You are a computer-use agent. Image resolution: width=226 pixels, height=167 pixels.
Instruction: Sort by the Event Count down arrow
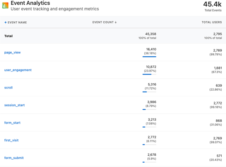click(116, 22)
